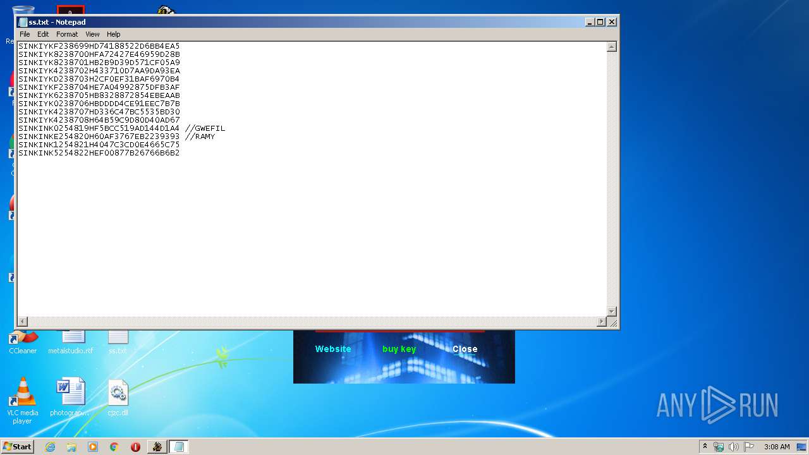Click the line ending with //GWEFIL

[122, 128]
